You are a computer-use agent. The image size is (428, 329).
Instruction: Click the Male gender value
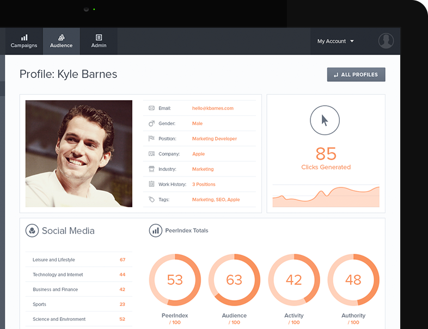point(197,124)
